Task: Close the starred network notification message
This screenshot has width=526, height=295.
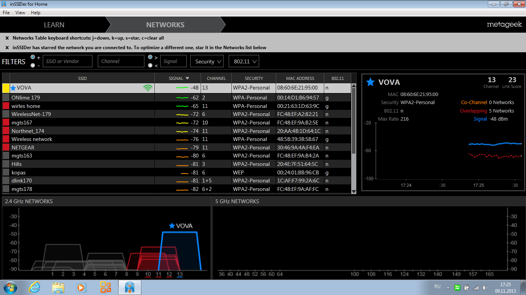Action: coord(7,48)
